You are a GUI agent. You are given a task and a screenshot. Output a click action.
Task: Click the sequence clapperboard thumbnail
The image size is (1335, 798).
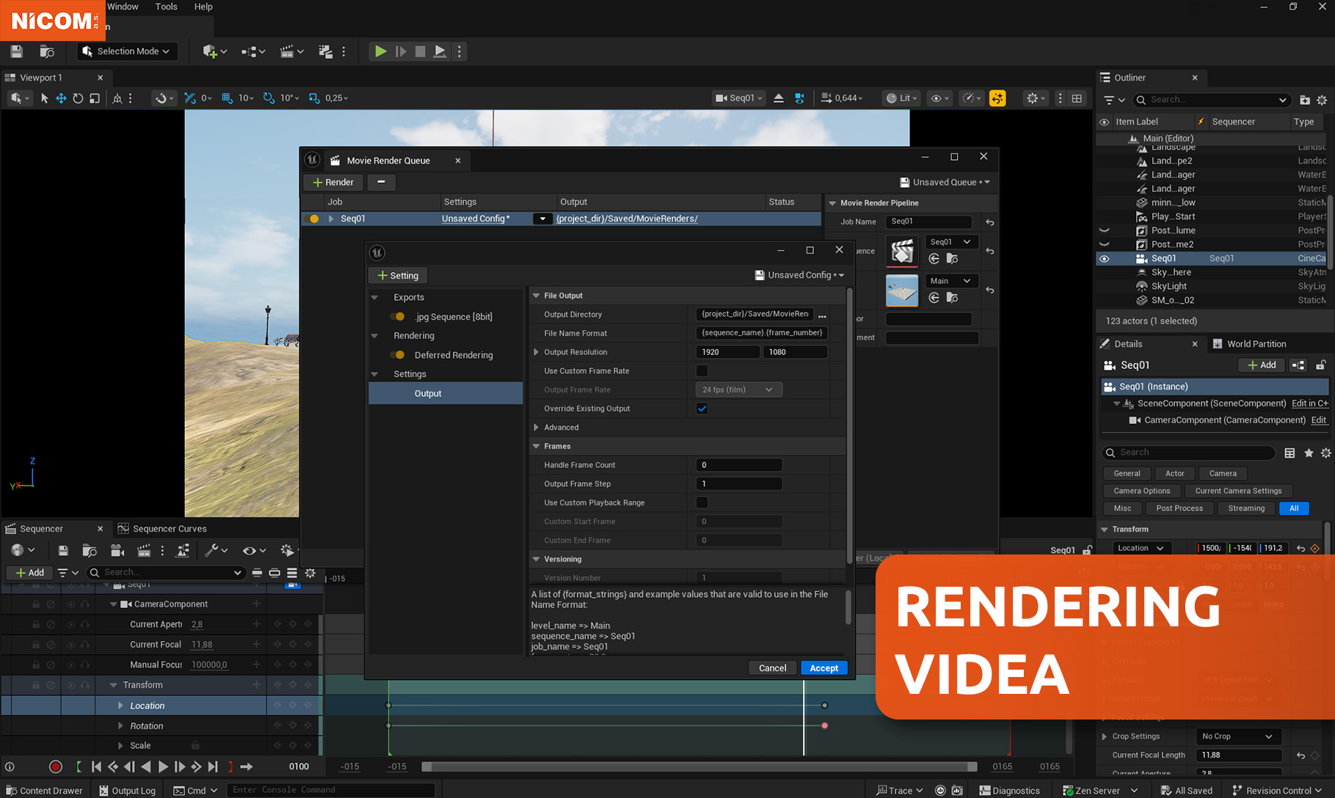pyautogui.click(x=902, y=251)
